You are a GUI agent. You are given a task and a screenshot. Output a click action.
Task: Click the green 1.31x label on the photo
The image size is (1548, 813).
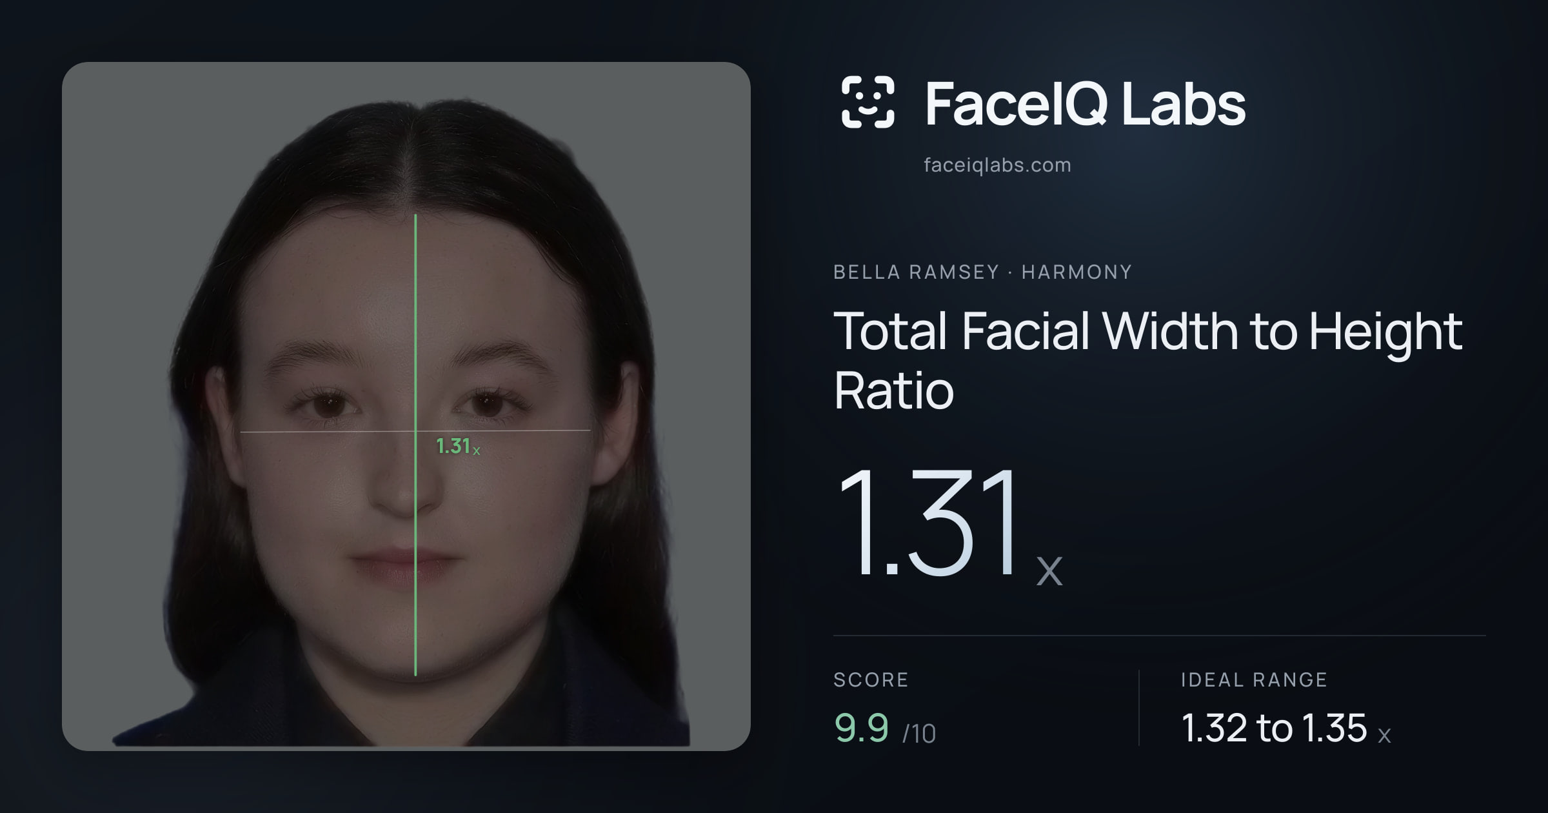(x=458, y=446)
